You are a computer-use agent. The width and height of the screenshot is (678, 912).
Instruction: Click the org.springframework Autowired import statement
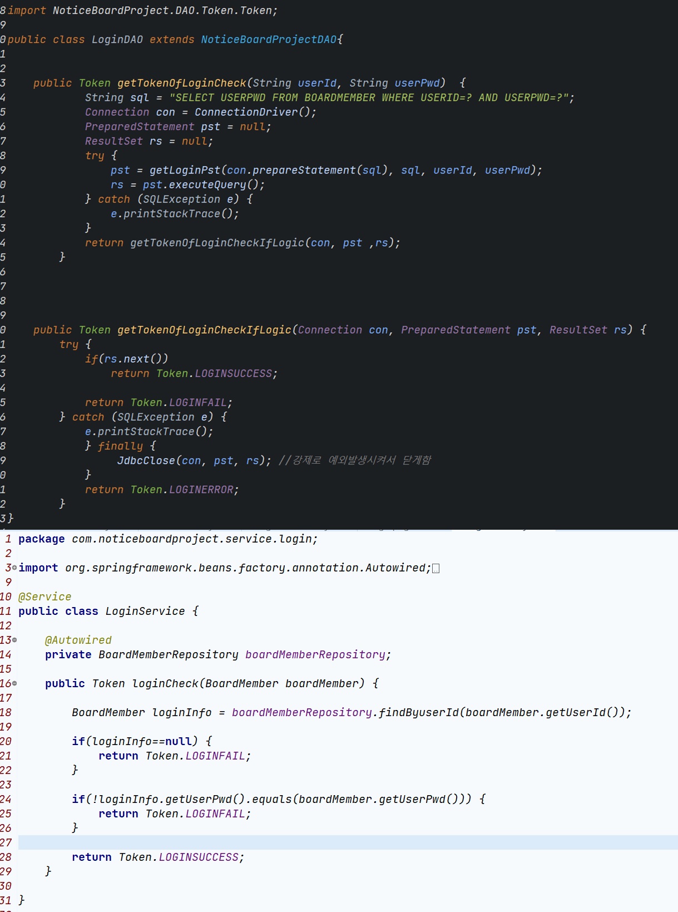point(225,568)
